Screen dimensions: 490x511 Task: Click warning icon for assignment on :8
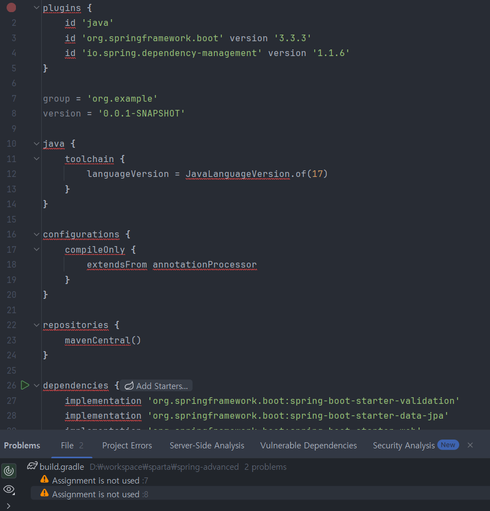tap(44, 493)
